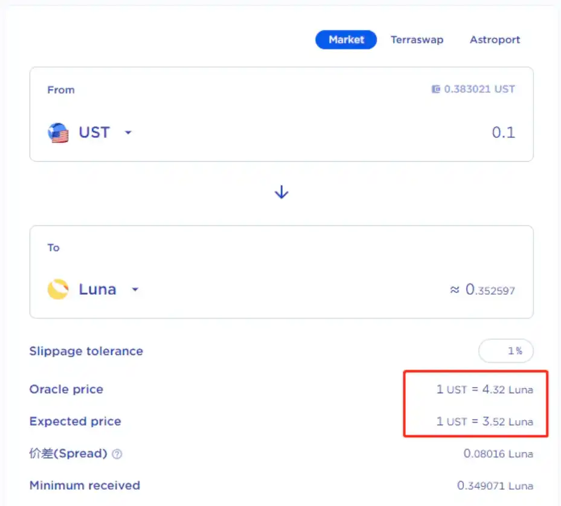Screen dimensions: 561x506
Task: Click the 0.383021 UST balance link
Action: point(479,89)
